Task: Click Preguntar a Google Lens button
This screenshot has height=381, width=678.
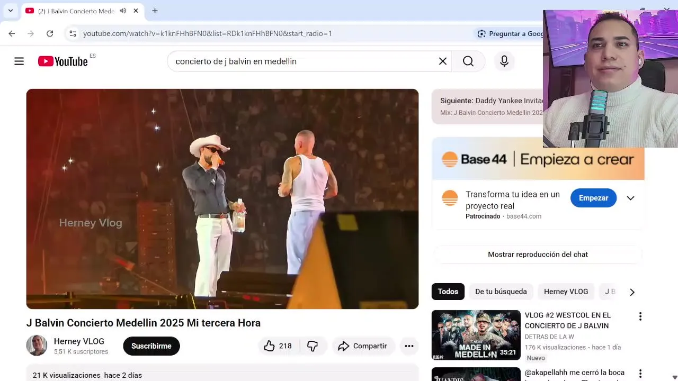Action: point(511,33)
